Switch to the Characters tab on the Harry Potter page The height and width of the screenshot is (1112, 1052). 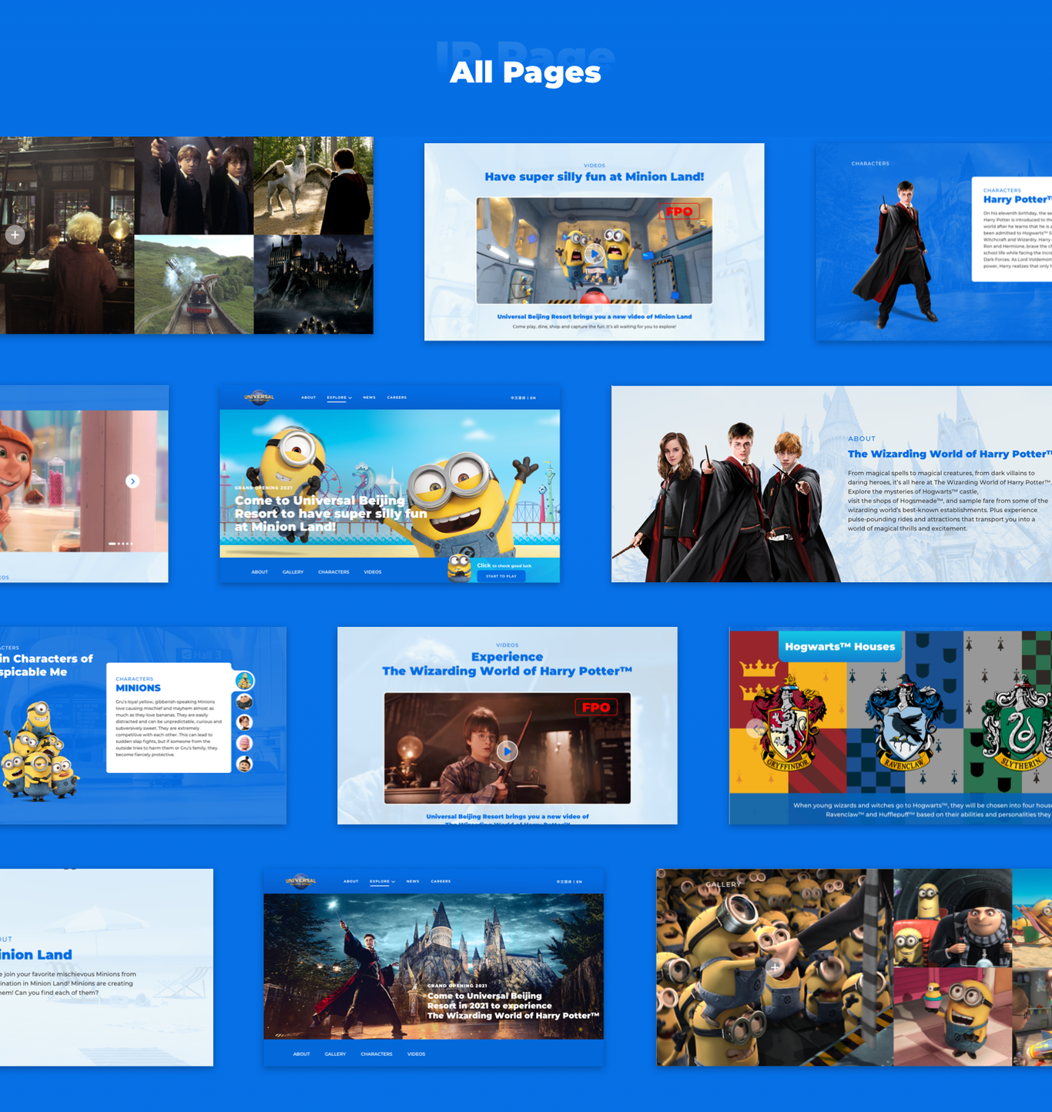[x=376, y=1054]
